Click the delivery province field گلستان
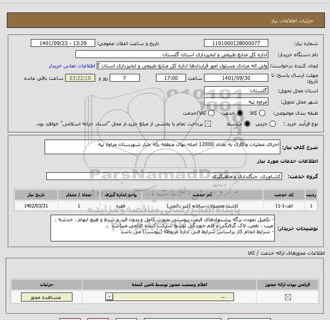 (236, 91)
